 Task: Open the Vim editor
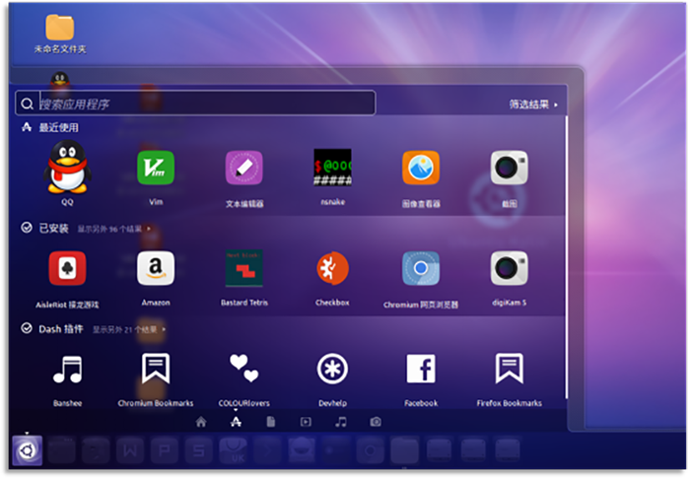pyautogui.click(x=156, y=169)
